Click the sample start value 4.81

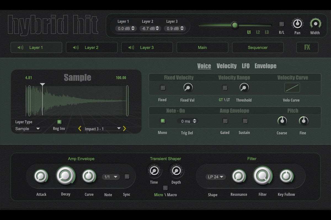pyautogui.click(x=29, y=78)
